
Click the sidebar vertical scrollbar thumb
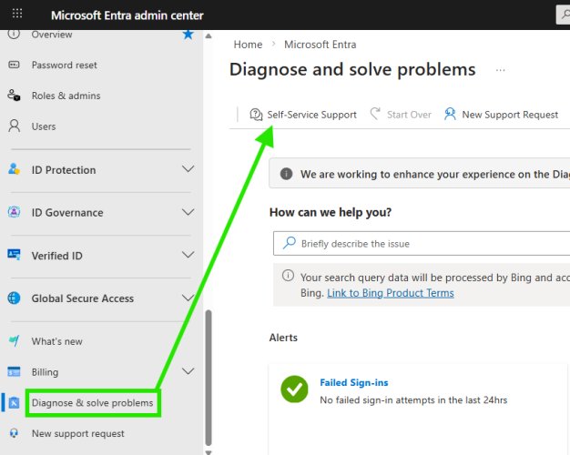point(209,378)
